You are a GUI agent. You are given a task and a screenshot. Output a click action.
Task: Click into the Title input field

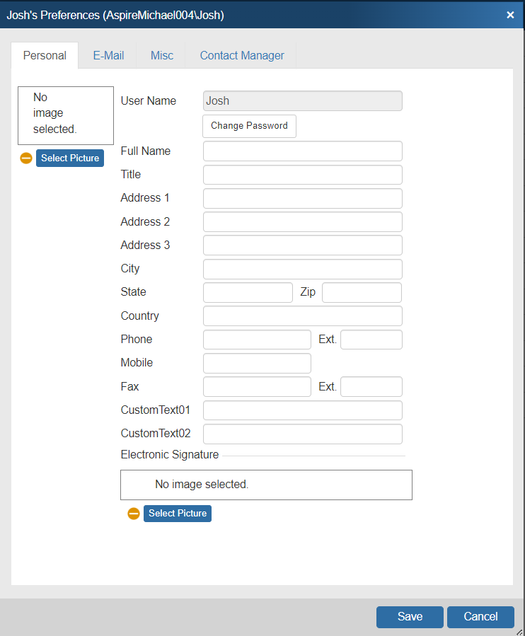click(302, 175)
